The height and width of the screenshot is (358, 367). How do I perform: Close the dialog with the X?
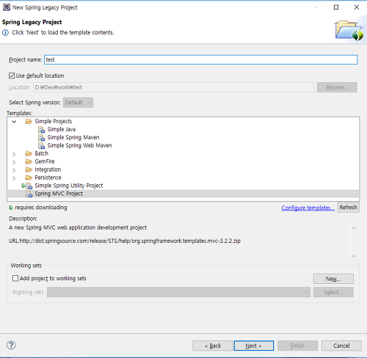coord(357,7)
